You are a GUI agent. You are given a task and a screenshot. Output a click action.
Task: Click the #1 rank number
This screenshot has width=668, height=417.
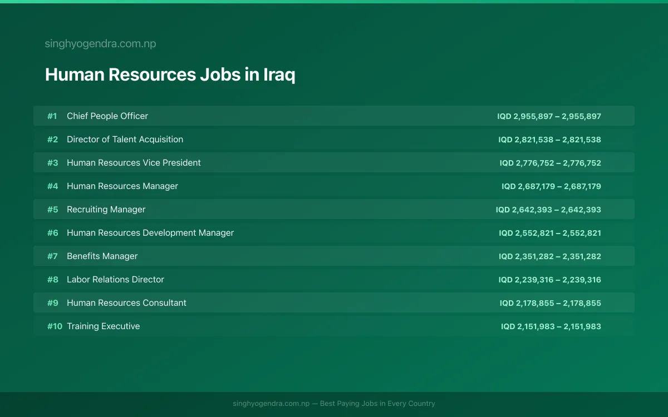52,116
